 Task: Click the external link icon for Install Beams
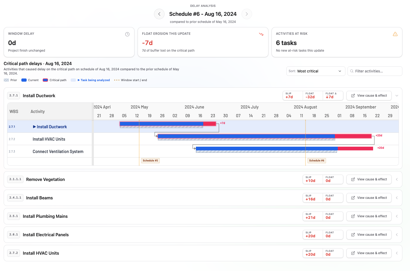[353, 198]
